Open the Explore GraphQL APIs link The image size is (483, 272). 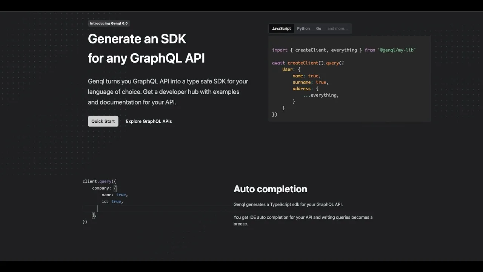(149, 121)
